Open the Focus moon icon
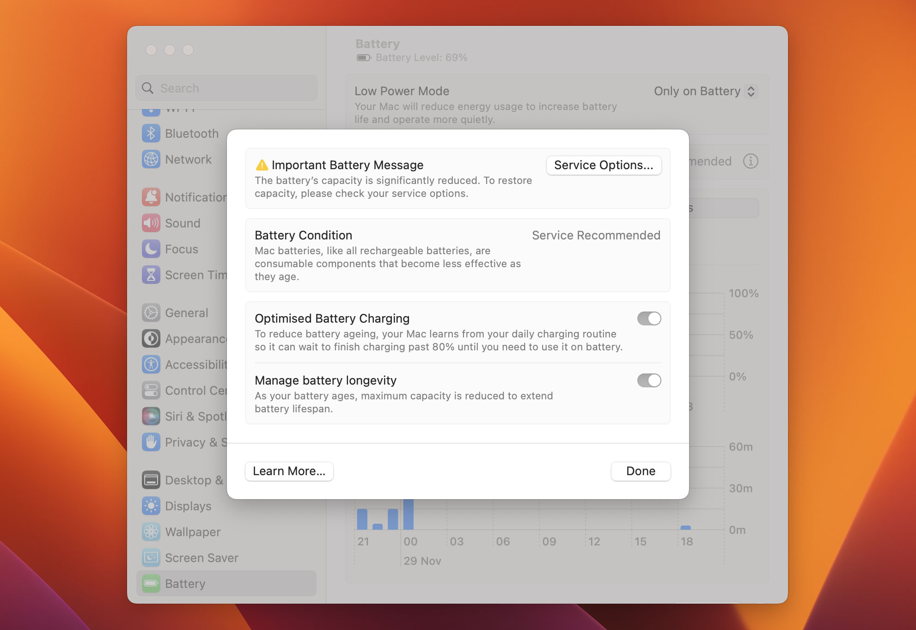Image resolution: width=916 pixels, height=630 pixels. point(151,249)
